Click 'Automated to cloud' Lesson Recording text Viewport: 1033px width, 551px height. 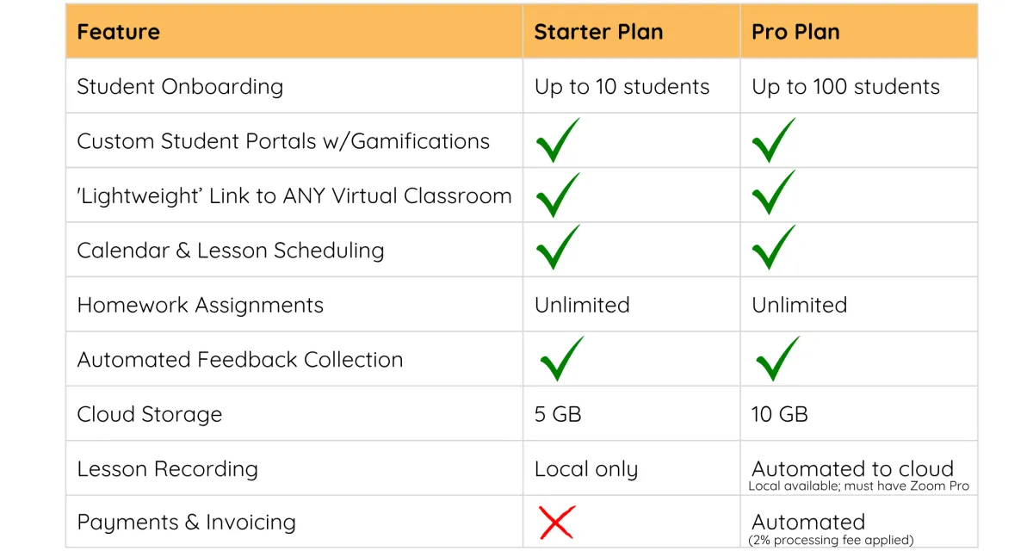(852, 468)
